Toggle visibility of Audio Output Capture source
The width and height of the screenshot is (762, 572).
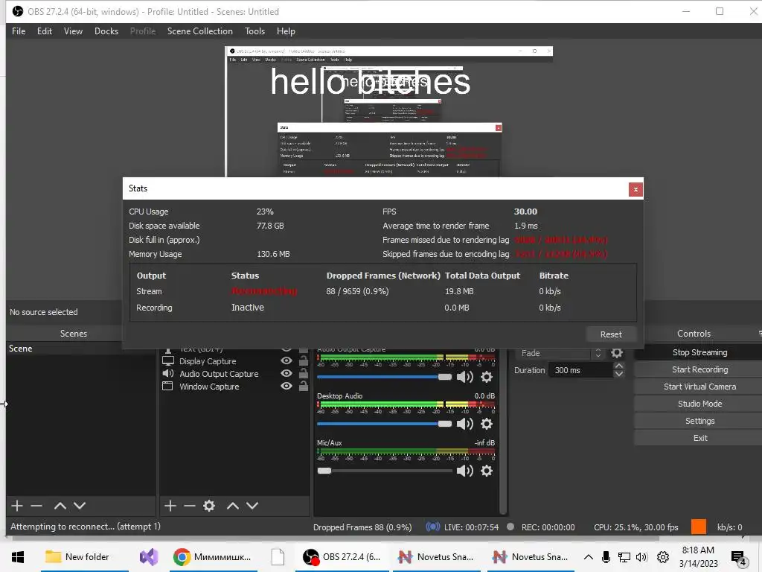click(x=286, y=373)
